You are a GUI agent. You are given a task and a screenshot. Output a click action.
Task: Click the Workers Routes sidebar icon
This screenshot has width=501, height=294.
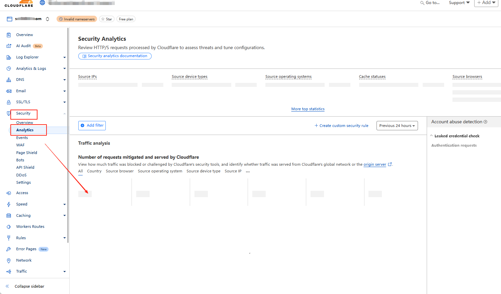click(x=9, y=226)
